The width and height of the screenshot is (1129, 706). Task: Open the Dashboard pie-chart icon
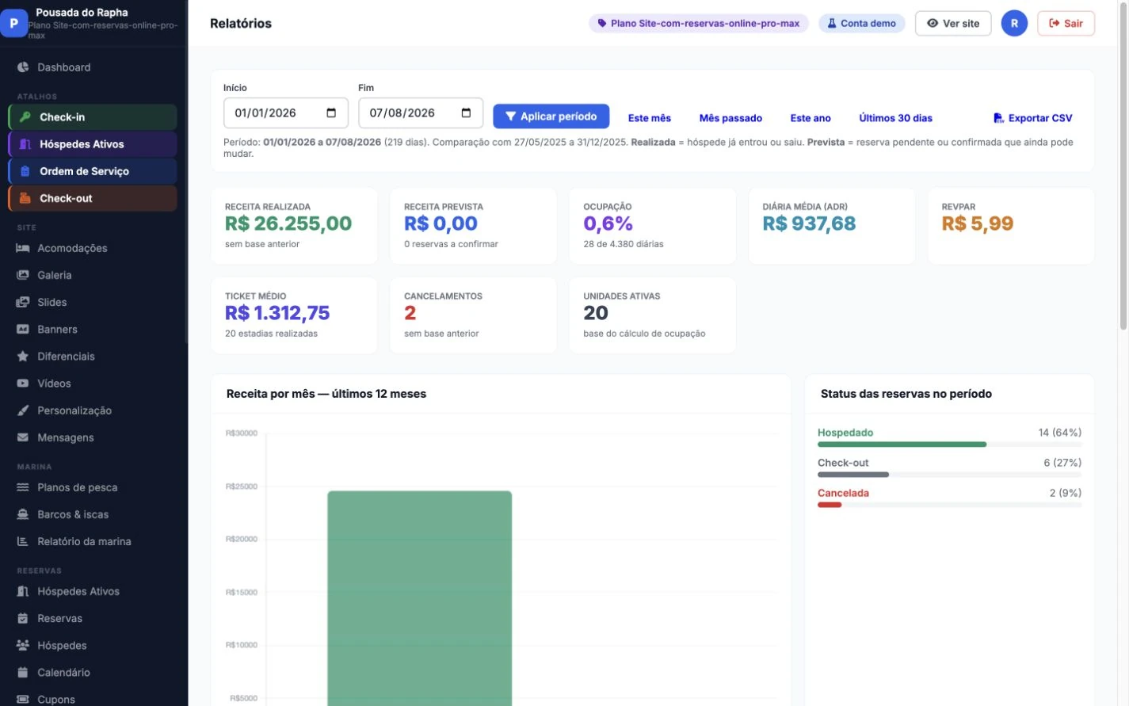pos(23,67)
